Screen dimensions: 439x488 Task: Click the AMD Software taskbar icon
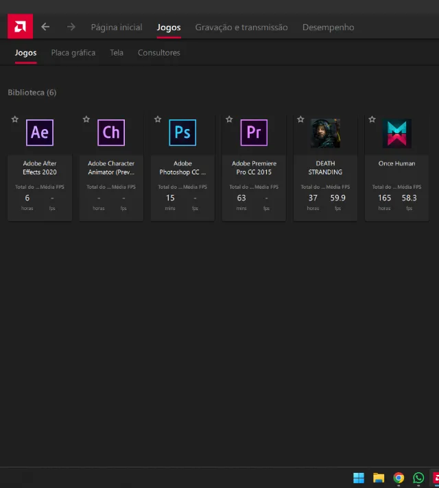click(x=436, y=478)
